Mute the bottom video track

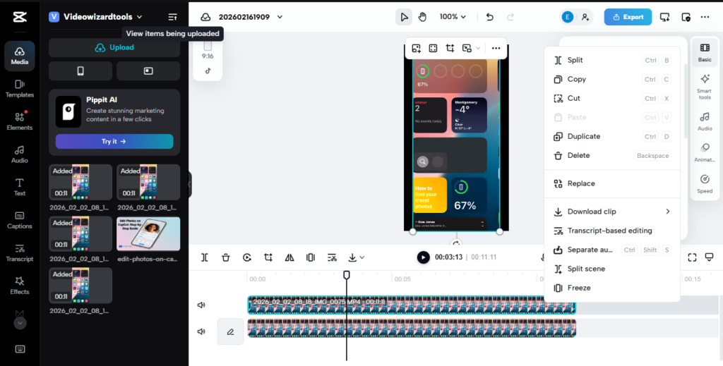click(201, 331)
